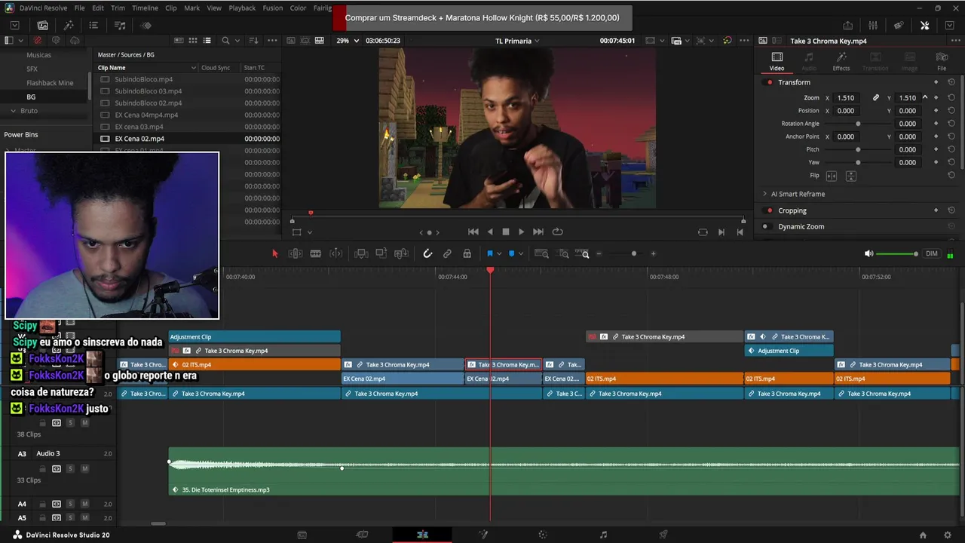This screenshot has height=543, width=965.
Task: Reset Zoom with its circular arrow
Action: 951,97
